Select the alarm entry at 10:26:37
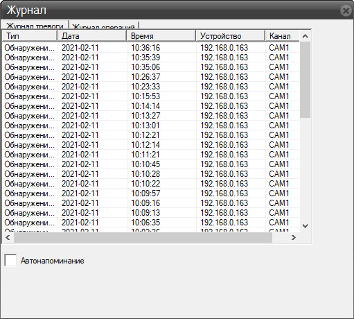The height and width of the screenshot is (319, 354). (x=151, y=77)
